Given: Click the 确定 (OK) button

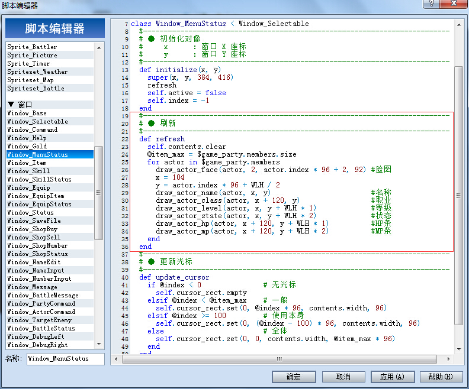Looking at the screenshot, I should point(294,377).
